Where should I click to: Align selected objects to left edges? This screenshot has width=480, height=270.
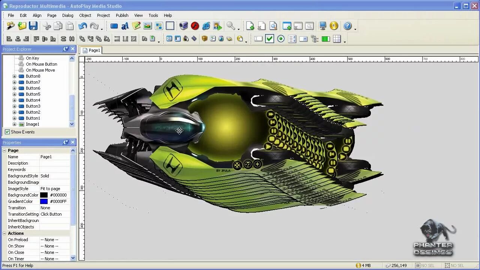pyautogui.click(x=9, y=39)
